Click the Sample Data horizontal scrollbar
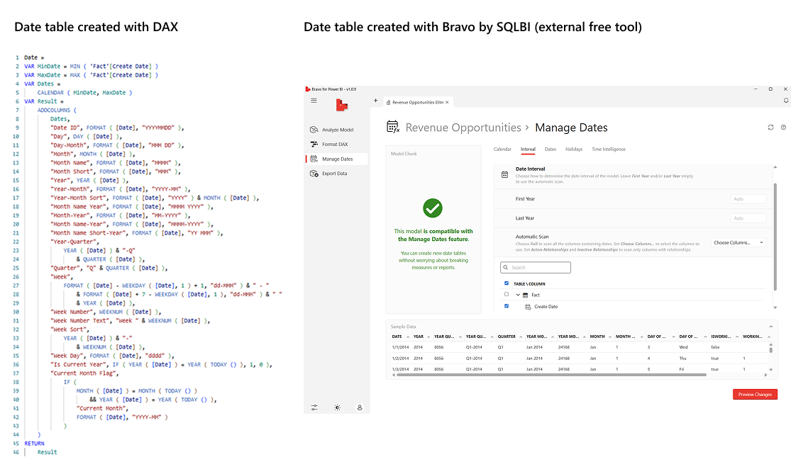791x474 pixels. tap(551, 375)
